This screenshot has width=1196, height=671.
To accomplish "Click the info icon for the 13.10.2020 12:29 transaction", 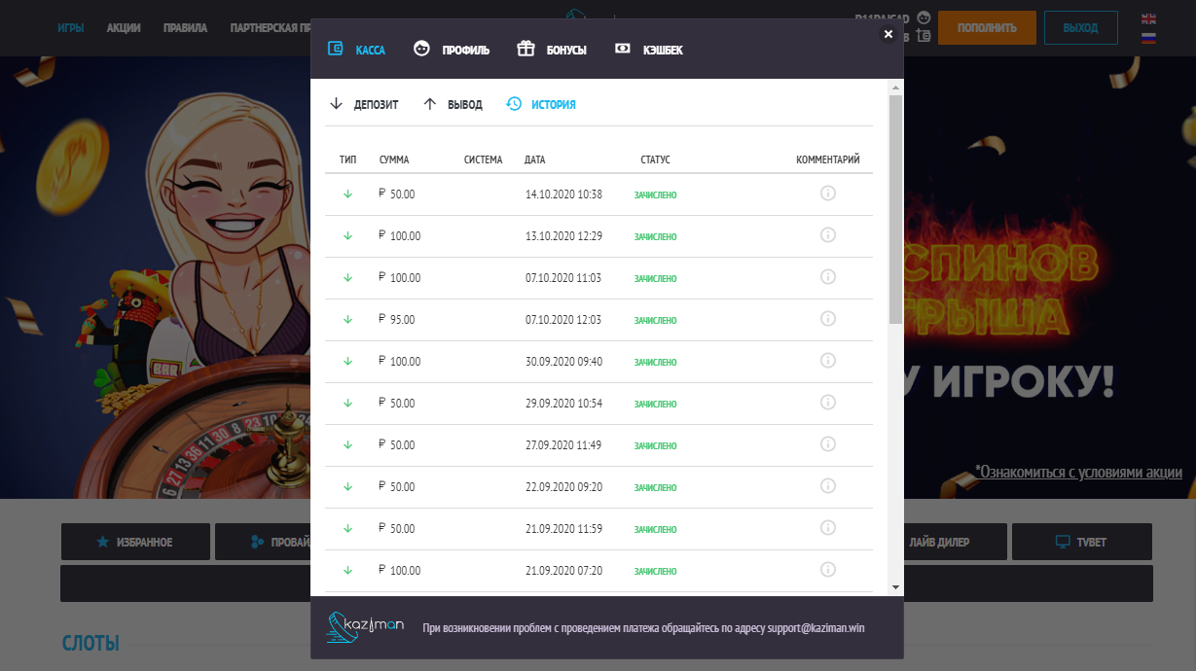I will click(828, 235).
